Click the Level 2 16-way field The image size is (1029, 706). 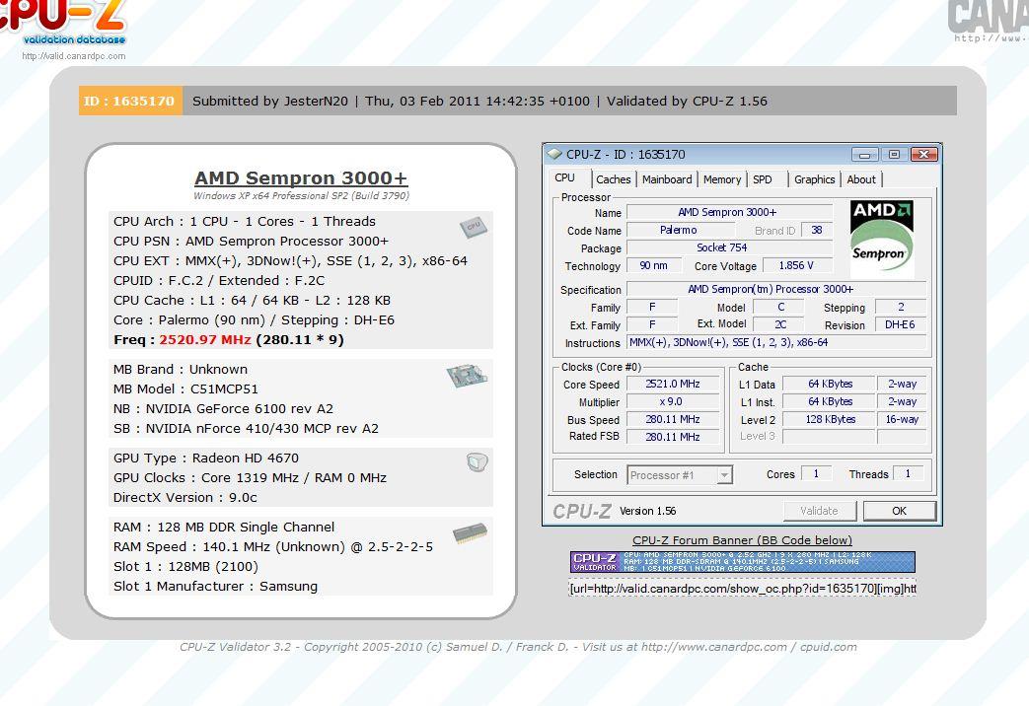point(902,419)
